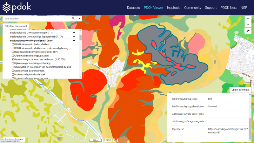Click the dataset list scrollbar thumb
The width and height of the screenshot is (254, 143).
pyautogui.click(x=81, y=37)
